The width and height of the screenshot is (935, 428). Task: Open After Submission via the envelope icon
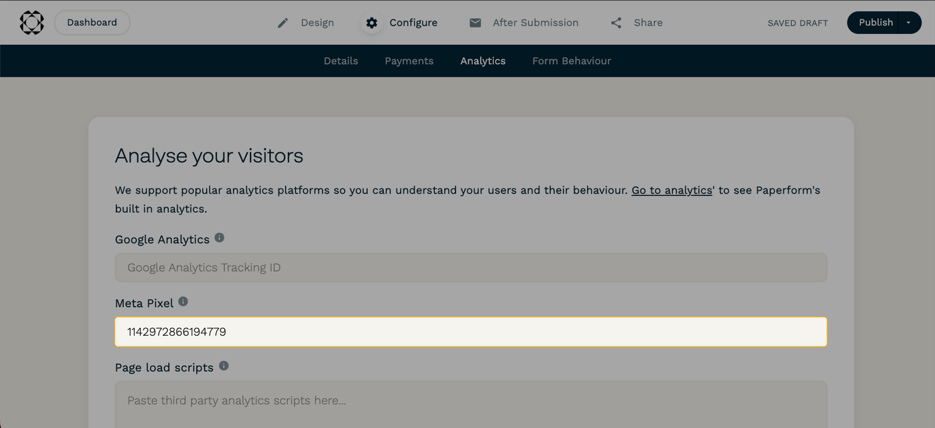pos(475,22)
